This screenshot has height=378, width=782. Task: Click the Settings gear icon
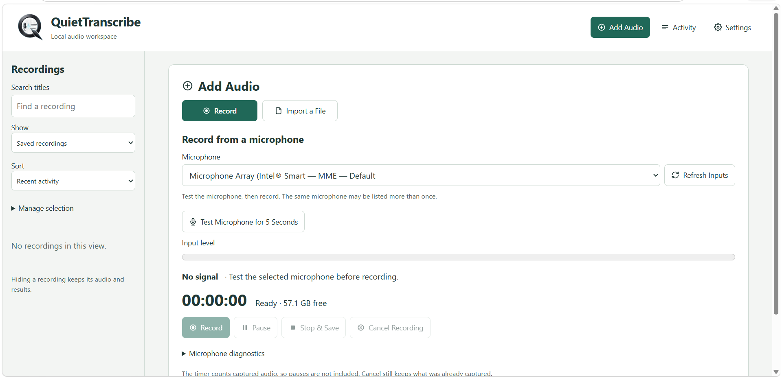pos(718,27)
